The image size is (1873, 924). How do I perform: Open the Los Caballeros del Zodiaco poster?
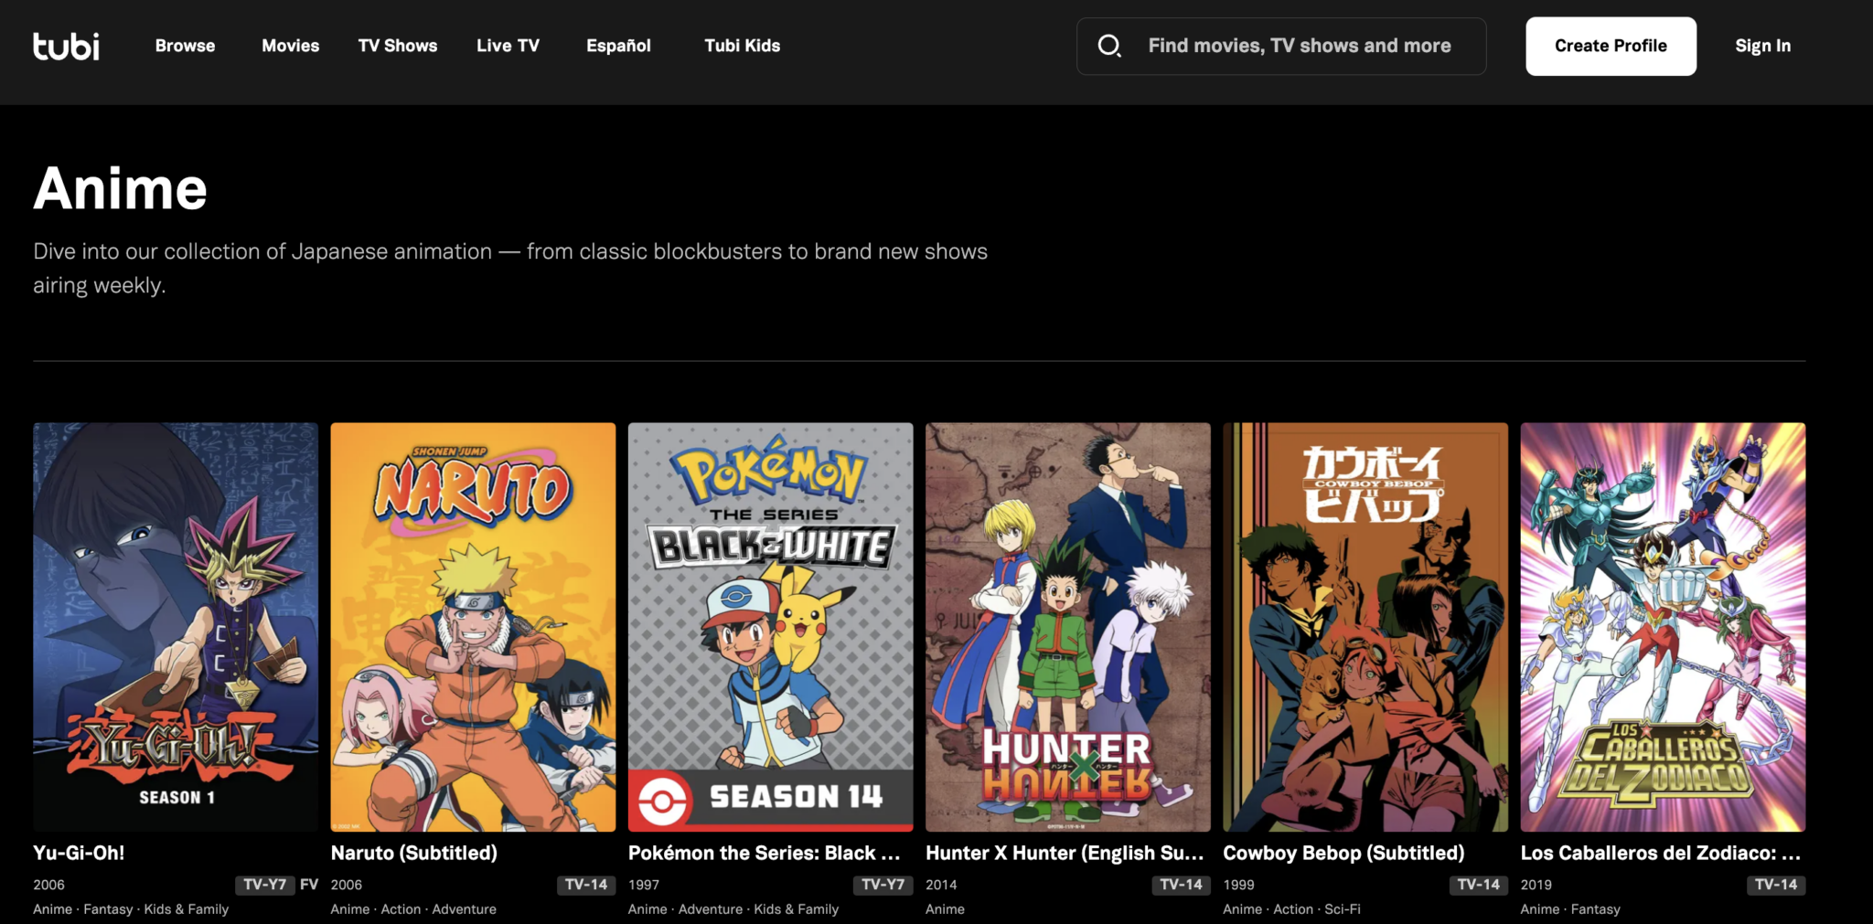(x=1662, y=626)
